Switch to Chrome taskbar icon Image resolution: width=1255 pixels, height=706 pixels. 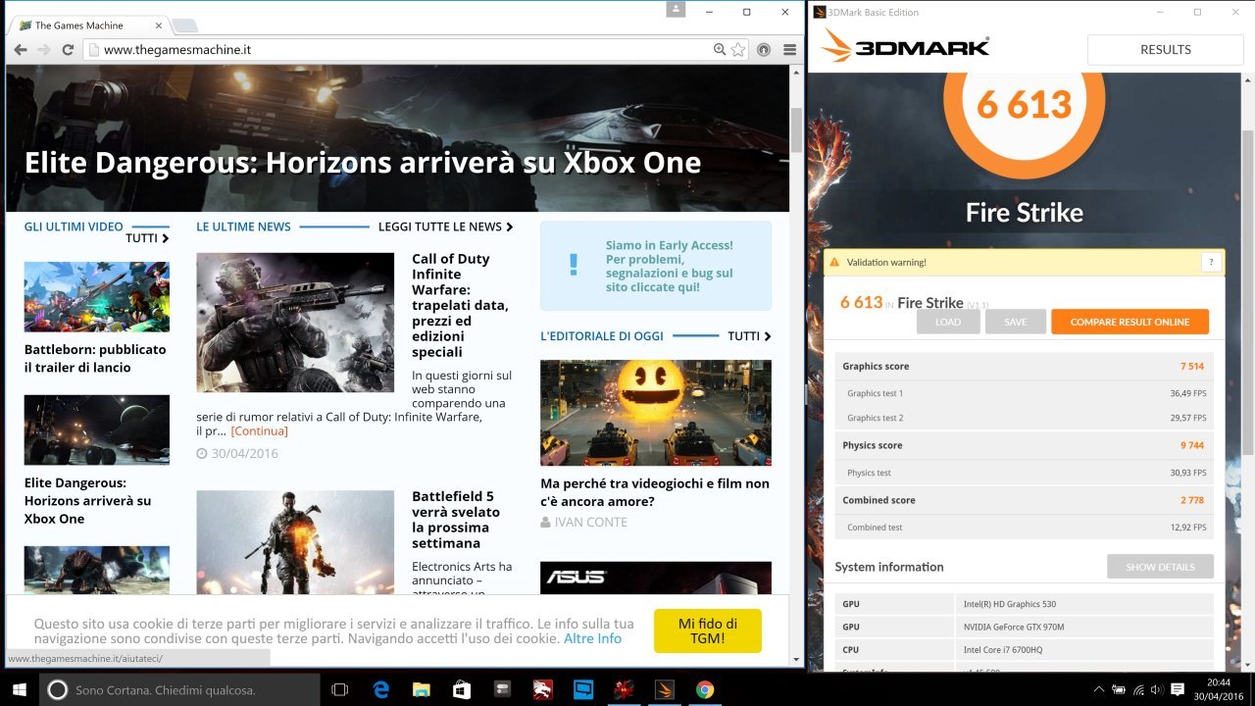[704, 689]
